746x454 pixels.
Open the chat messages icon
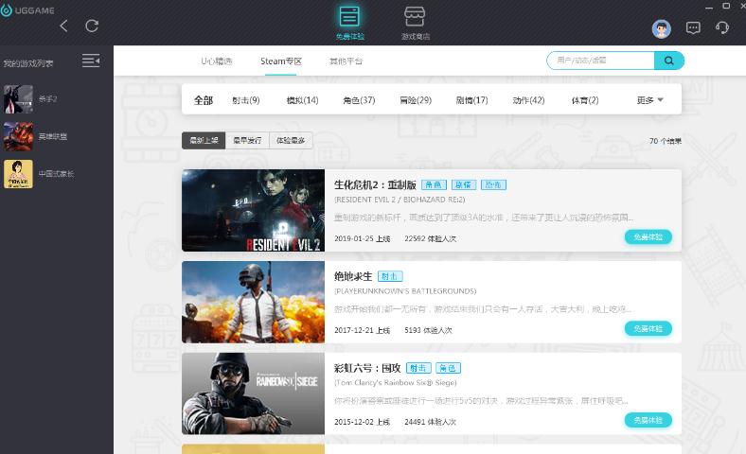693,28
